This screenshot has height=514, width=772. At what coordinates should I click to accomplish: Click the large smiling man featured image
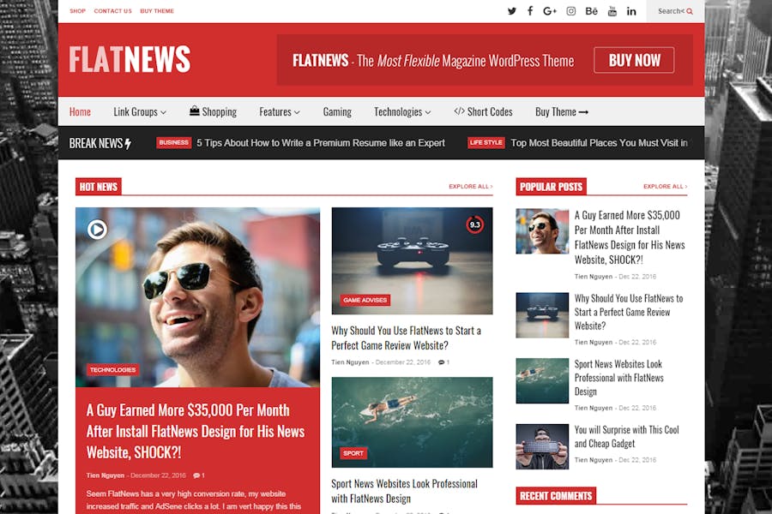pos(197,297)
